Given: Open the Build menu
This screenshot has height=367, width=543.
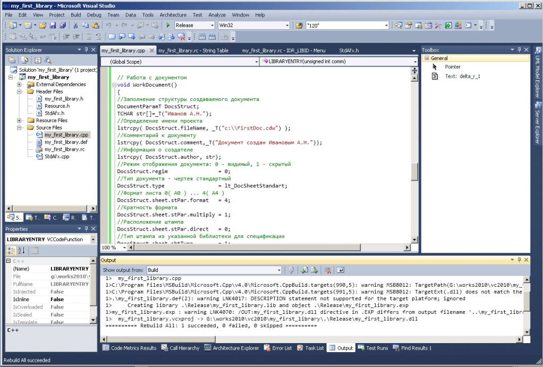Looking at the screenshot, I should tap(75, 15).
